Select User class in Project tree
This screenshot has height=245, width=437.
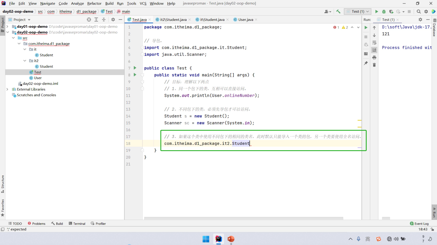tap(38, 78)
